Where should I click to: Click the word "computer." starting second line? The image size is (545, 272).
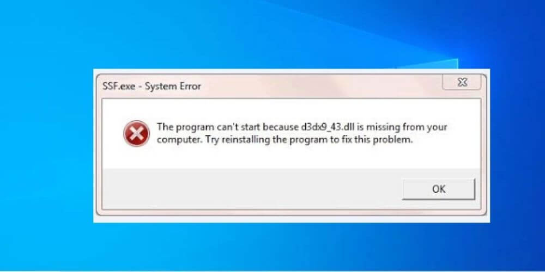tap(179, 140)
